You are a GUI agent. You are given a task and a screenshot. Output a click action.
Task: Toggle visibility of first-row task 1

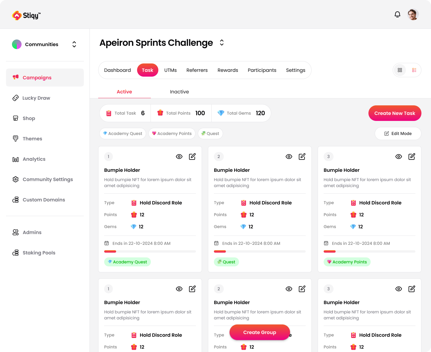pos(179,157)
